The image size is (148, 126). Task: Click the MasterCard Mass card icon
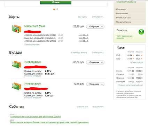(x=17, y=29)
